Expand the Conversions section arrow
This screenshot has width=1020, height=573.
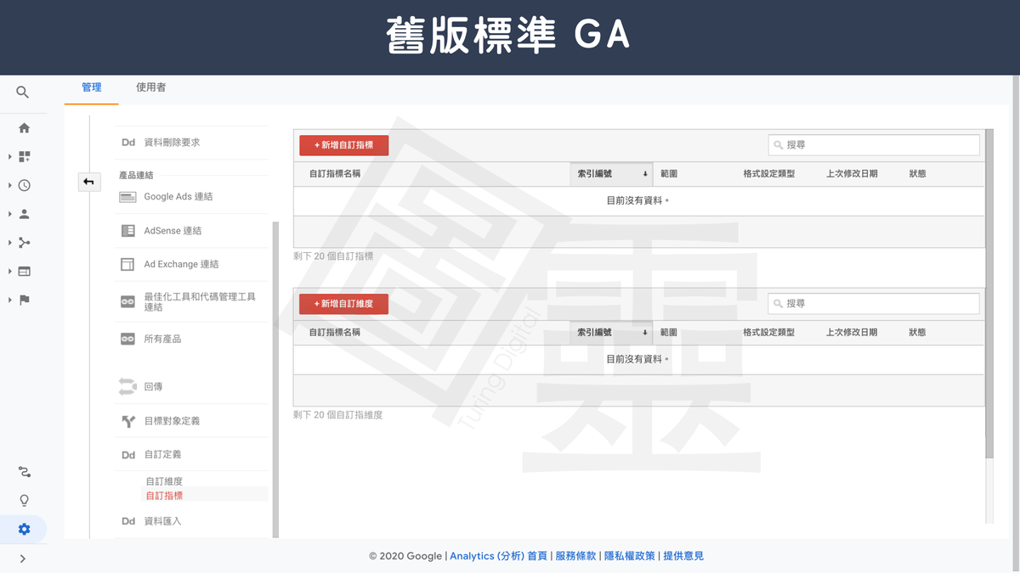pyautogui.click(x=10, y=300)
